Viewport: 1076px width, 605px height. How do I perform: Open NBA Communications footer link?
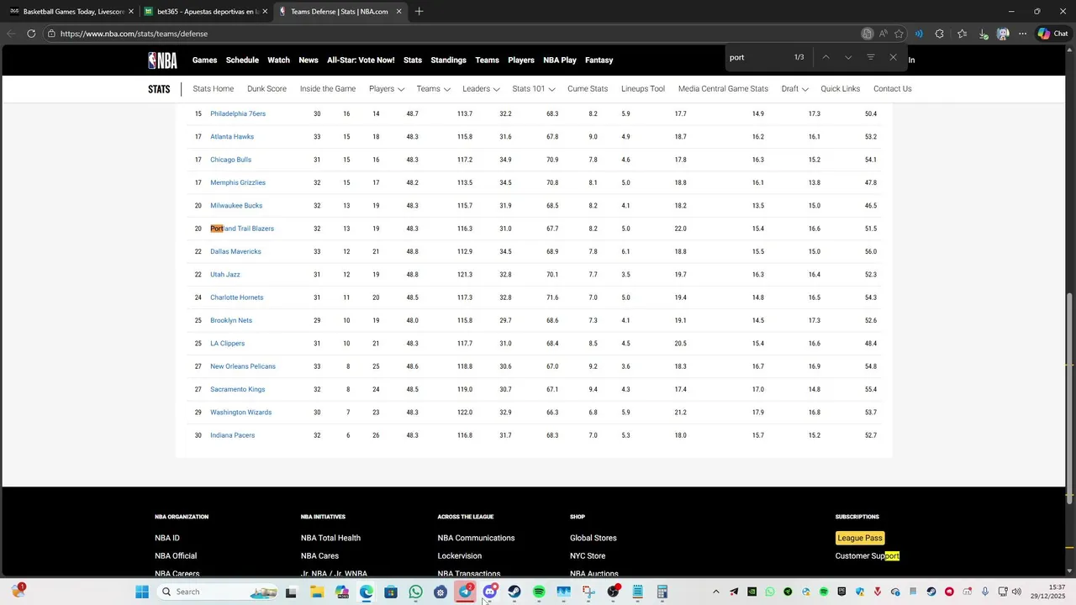(x=476, y=538)
